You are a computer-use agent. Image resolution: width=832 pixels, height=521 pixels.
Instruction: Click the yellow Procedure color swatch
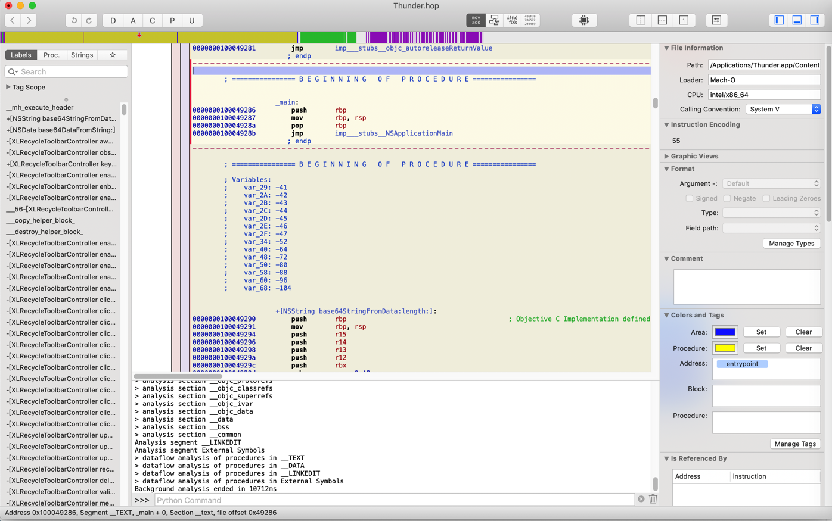click(725, 348)
